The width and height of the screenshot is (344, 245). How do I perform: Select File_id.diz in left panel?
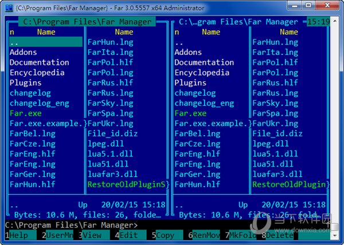tap(112, 133)
